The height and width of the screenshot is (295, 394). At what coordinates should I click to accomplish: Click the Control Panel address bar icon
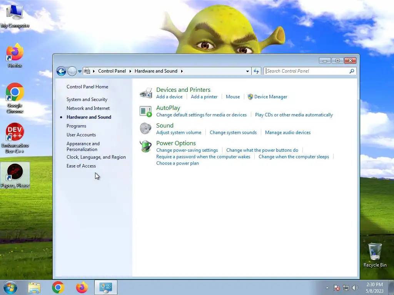(x=87, y=71)
